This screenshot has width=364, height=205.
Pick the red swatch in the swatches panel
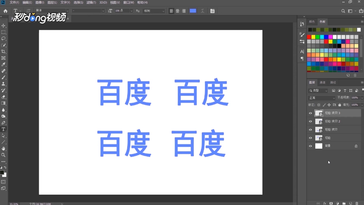point(309,37)
